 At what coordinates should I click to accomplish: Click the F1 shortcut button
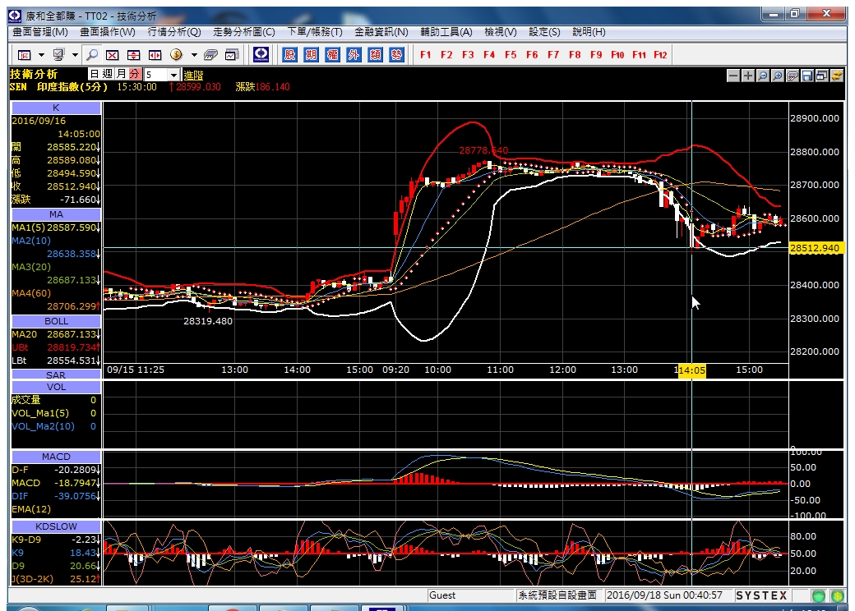point(425,55)
